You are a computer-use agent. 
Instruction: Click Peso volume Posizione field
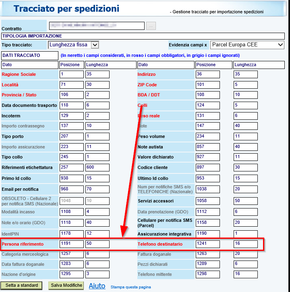207,136
